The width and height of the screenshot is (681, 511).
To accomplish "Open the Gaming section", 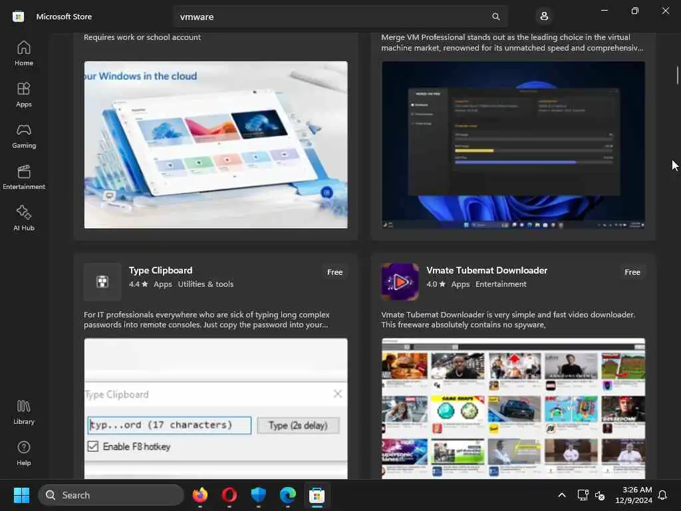I will 24,136.
